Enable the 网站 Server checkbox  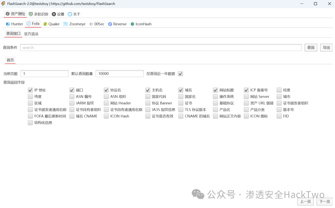(x=246, y=96)
